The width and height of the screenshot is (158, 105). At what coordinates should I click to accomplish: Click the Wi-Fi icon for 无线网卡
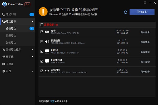coord(47,71)
